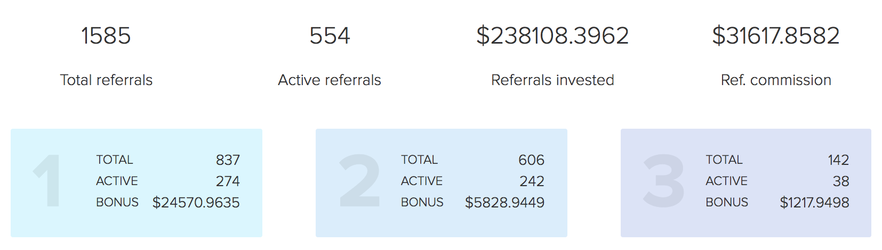This screenshot has height=250, width=882.
Task: Click level 3 TOTAL value 142
Action: [x=838, y=160]
